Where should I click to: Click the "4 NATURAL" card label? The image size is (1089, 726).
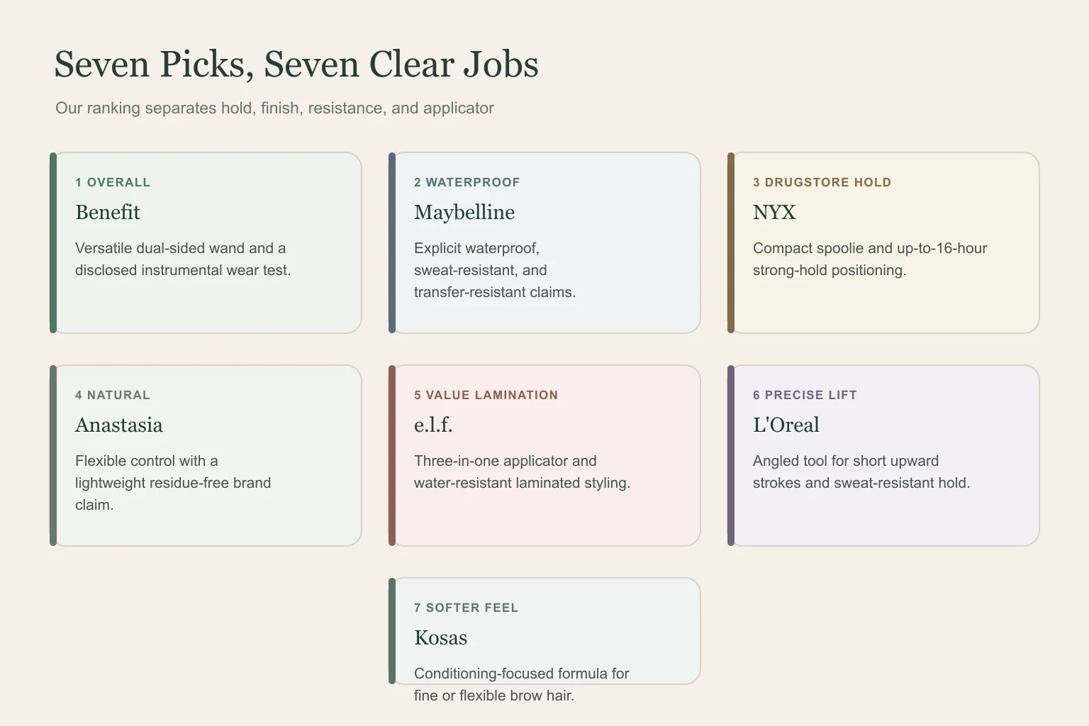[113, 395]
